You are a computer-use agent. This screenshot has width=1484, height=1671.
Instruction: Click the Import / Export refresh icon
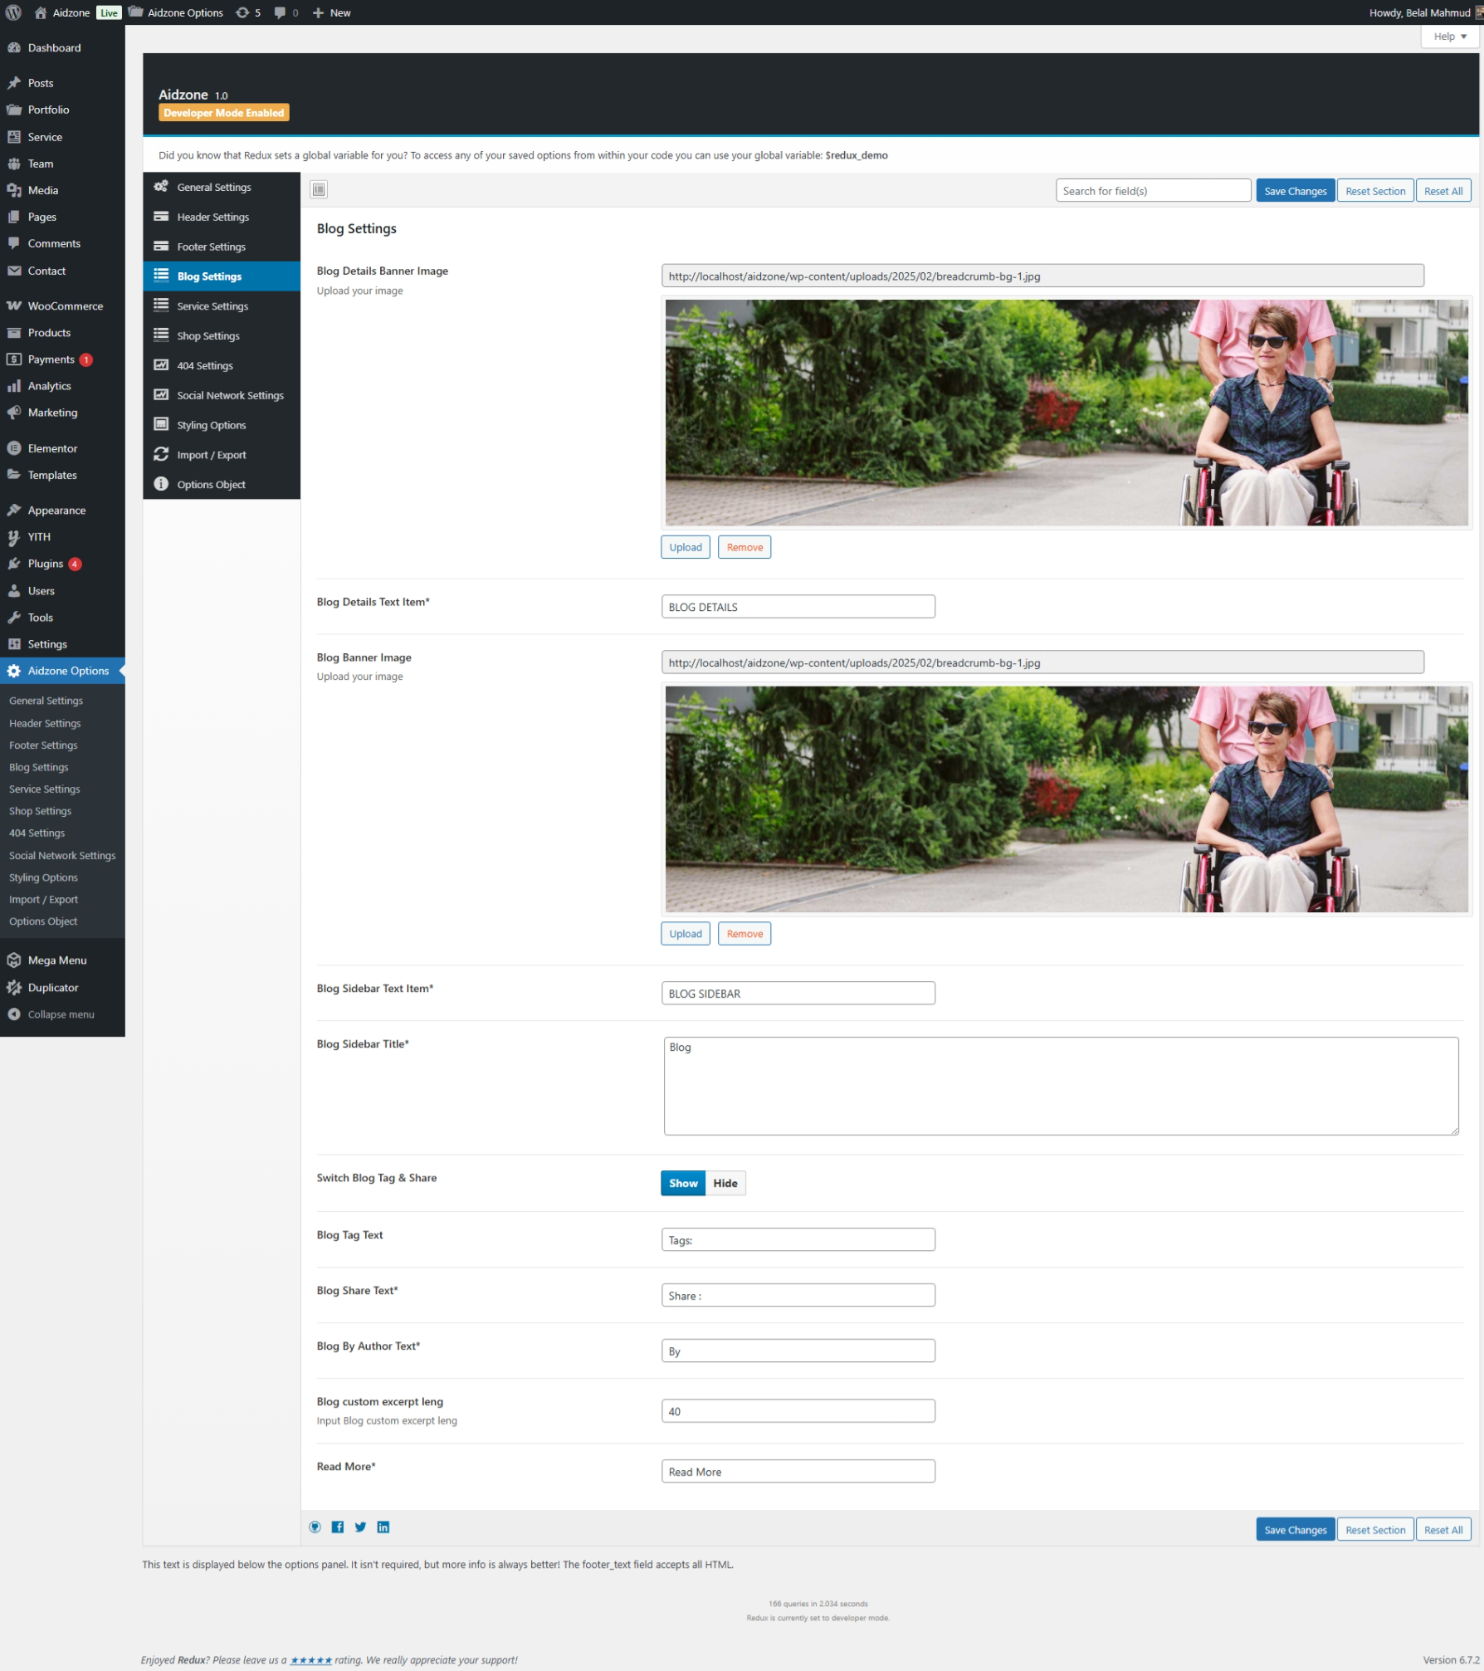pyautogui.click(x=161, y=455)
